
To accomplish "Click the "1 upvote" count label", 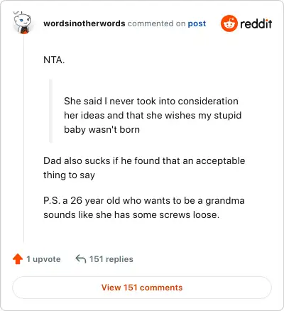I will pyautogui.click(x=43, y=259).
